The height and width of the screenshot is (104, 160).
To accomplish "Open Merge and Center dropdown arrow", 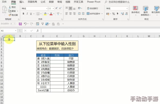I will pyautogui.click(x=102, y=14).
